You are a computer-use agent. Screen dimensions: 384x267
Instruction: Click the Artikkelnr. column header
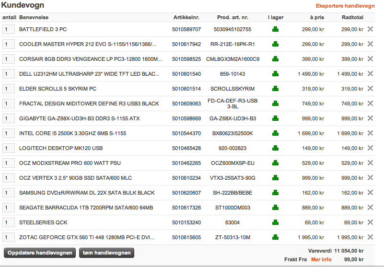tap(186, 17)
